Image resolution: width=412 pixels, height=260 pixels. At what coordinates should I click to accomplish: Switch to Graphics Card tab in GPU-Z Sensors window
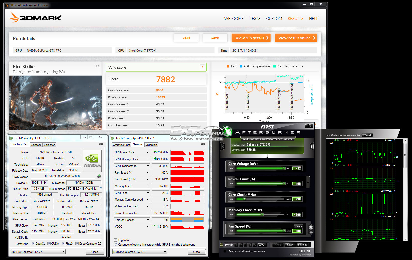point(122,145)
